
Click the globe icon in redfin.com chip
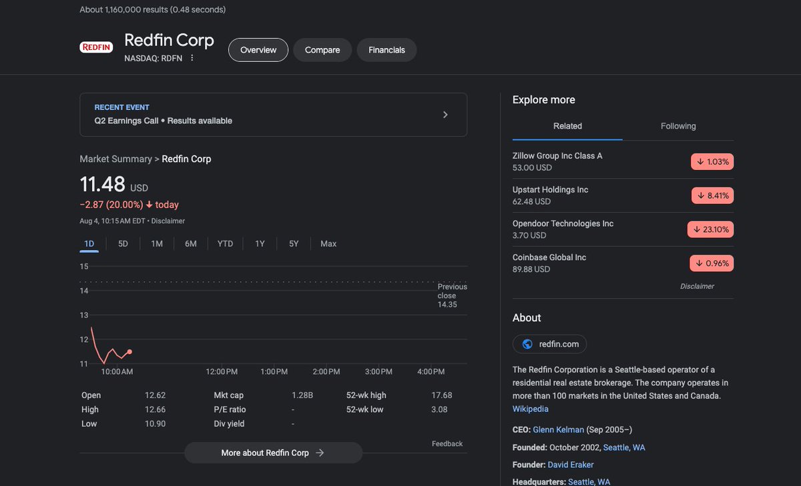pos(527,344)
